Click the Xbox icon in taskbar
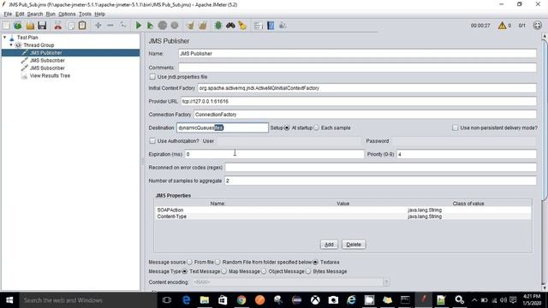Screen dimensions: 548x308 click(315, 300)
